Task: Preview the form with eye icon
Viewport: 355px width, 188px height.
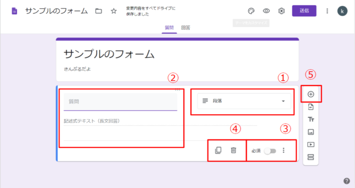Action: (266, 11)
